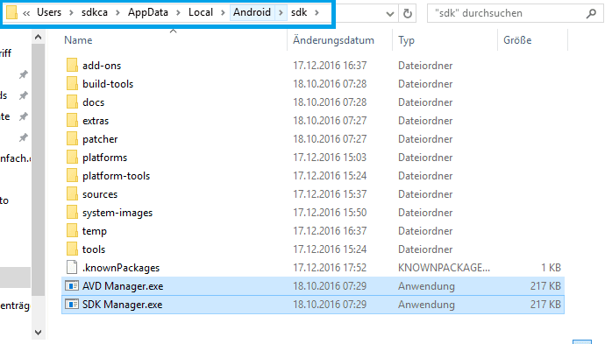Click the patcher folder icon
This screenshot has width=612, height=344.
pyautogui.click(x=72, y=138)
